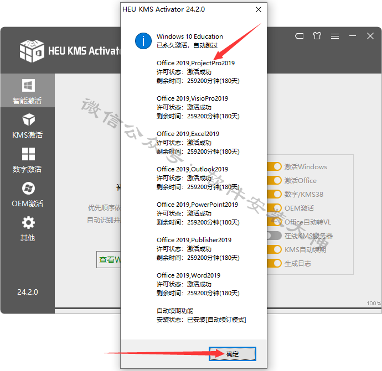Screen dimensions: 382x371
Task: Toggle the Office自动转VL switch
Action: 275,222
